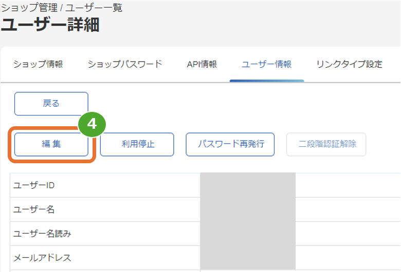This screenshot has width=401, height=272.
Task: Click the gray masked value area
Action: coord(248,221)
